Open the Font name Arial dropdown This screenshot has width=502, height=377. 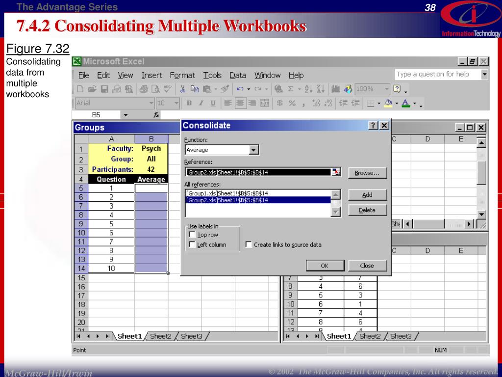point(151,103)
